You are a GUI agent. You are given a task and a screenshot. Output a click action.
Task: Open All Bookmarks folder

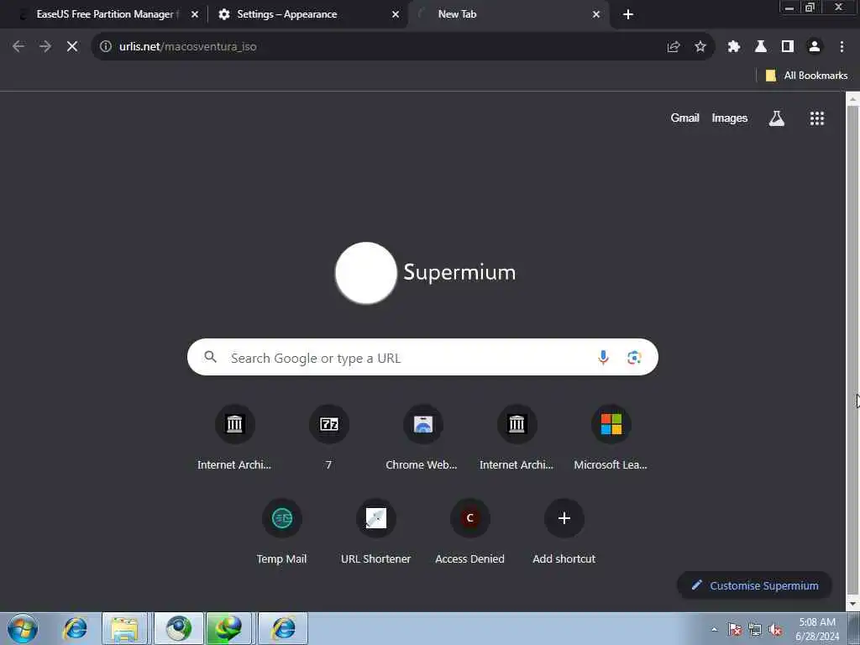807,76
